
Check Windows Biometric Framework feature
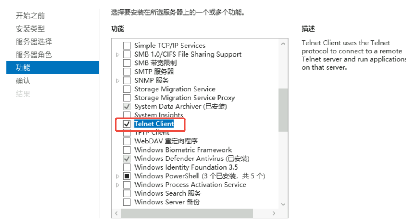(127, 150)
